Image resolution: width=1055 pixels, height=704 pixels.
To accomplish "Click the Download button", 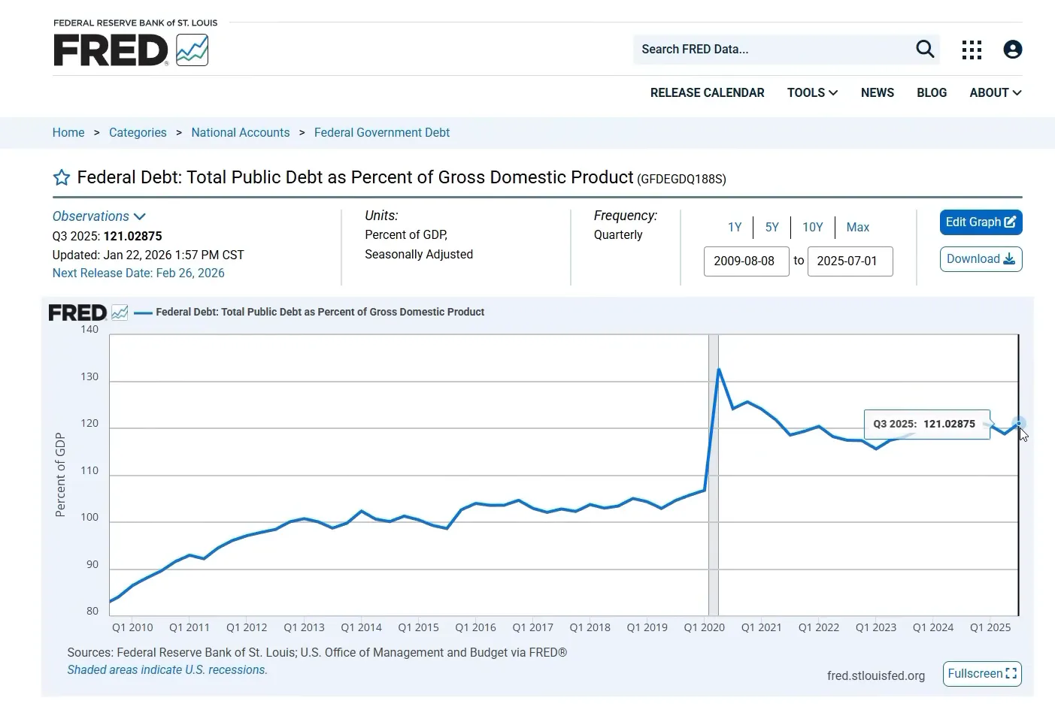I will pyautogui.click(x=981, y=259).
